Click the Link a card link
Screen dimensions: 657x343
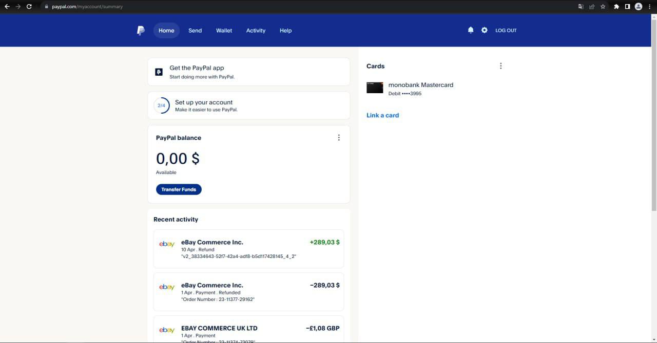coord(382,115)
